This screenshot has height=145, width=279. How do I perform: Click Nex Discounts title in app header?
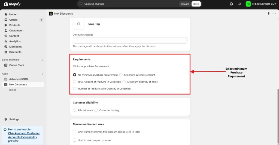tap(63, 14)
